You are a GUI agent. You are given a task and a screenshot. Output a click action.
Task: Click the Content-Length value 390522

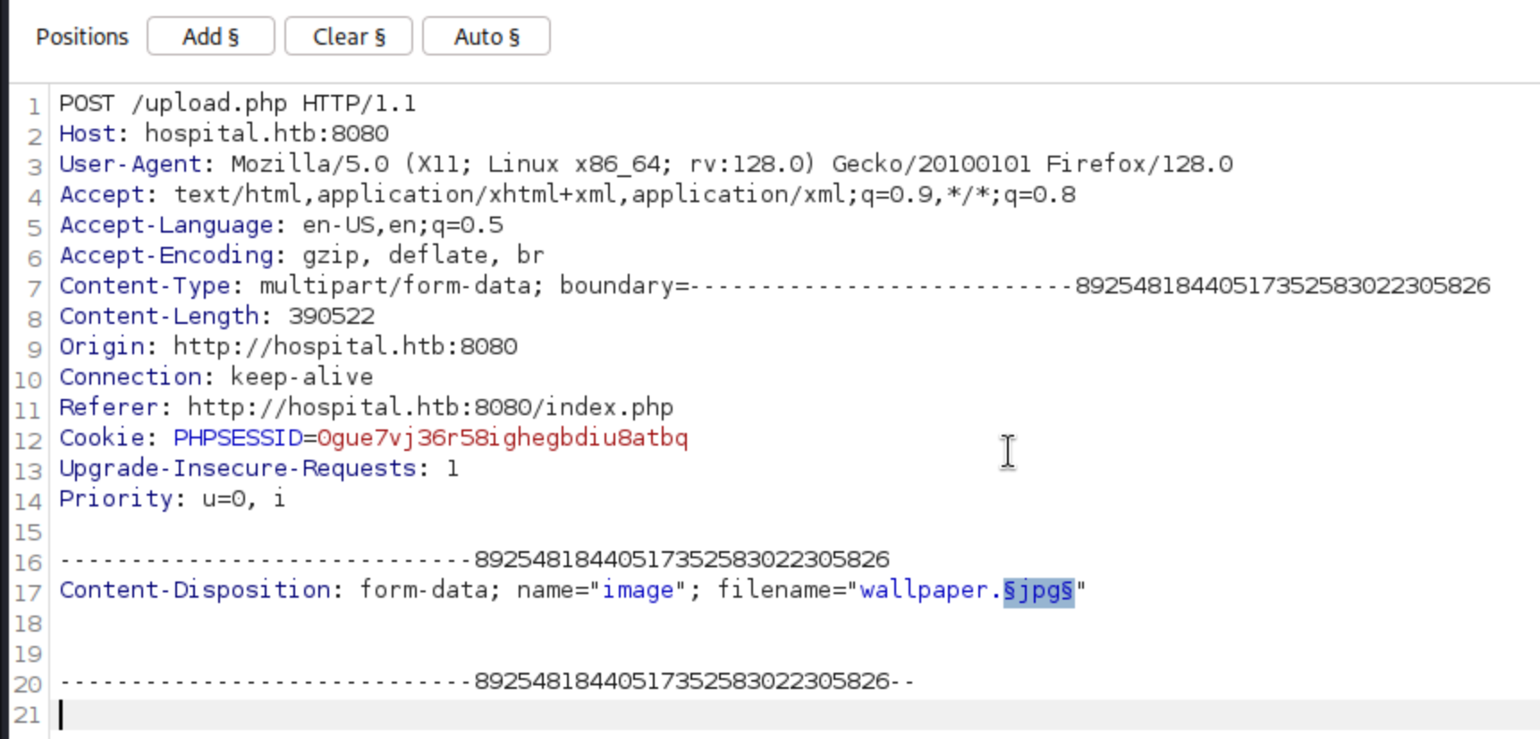coord(331,317)
